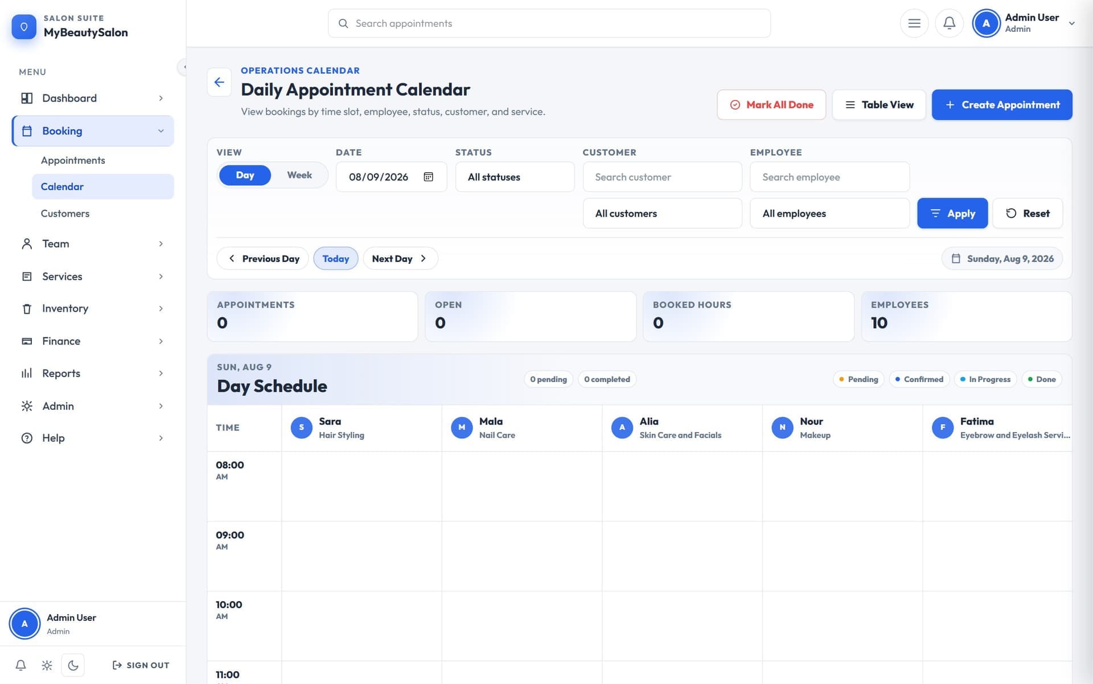The width and height of the screenshot is (1093, 684).
Task: Click the Search appointments field
Action: coord(549,23)
